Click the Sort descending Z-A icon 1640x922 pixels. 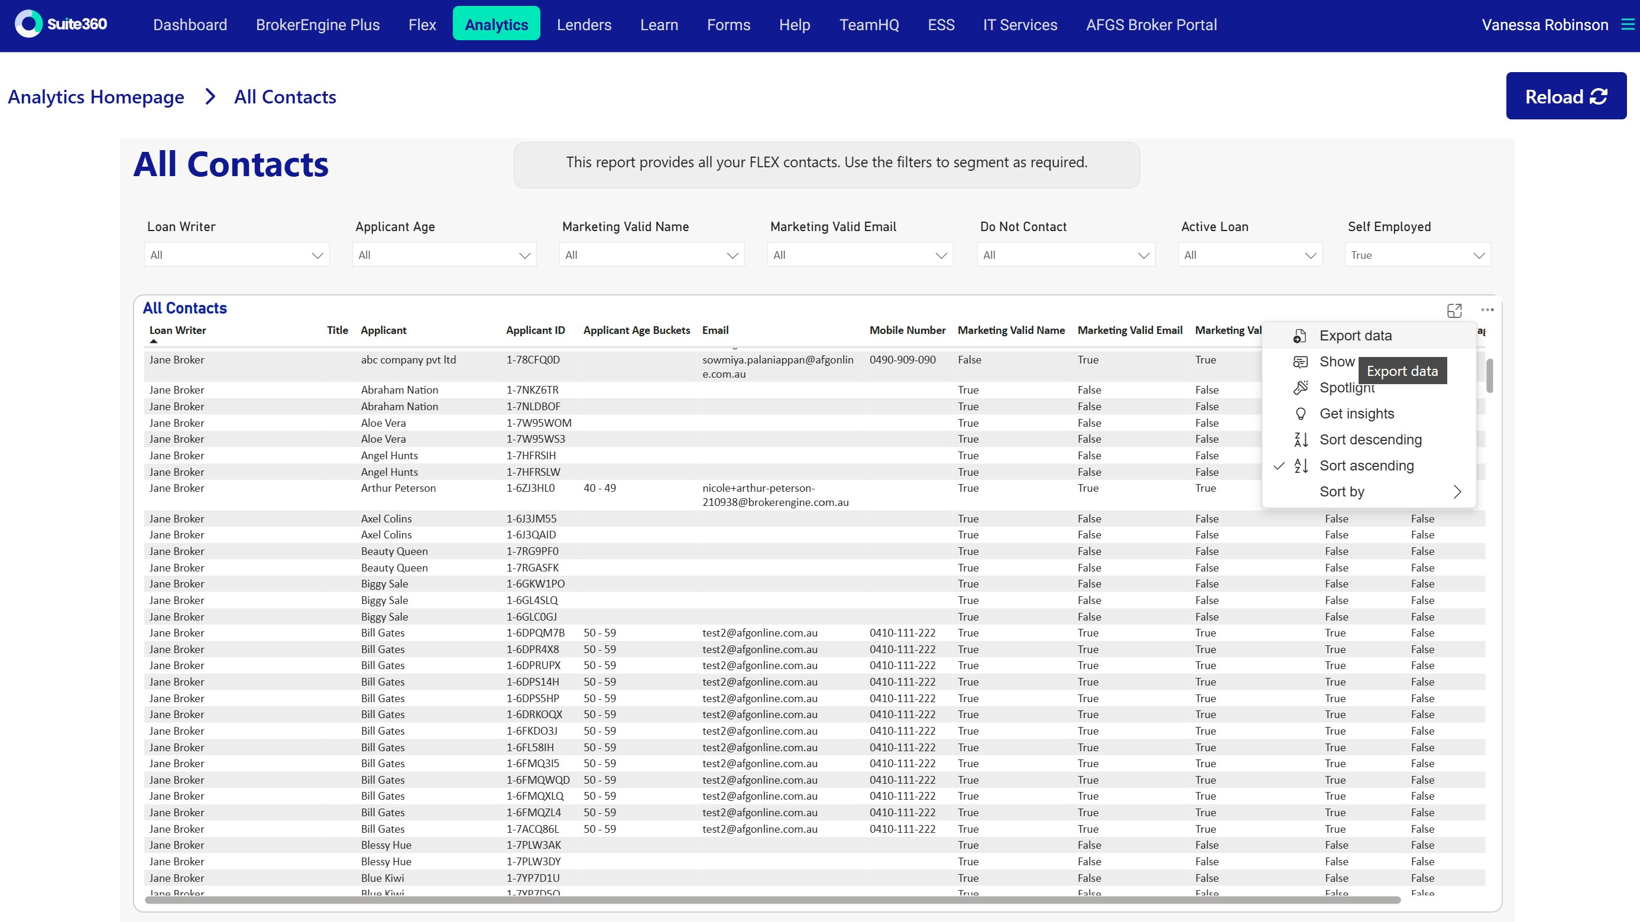(1300, 440)
